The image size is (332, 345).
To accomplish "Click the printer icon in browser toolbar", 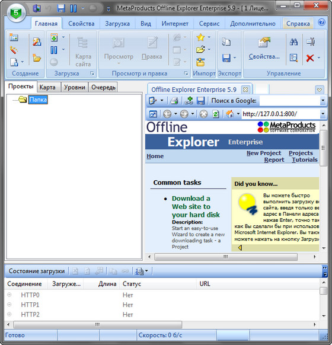I will click(174, 101).
